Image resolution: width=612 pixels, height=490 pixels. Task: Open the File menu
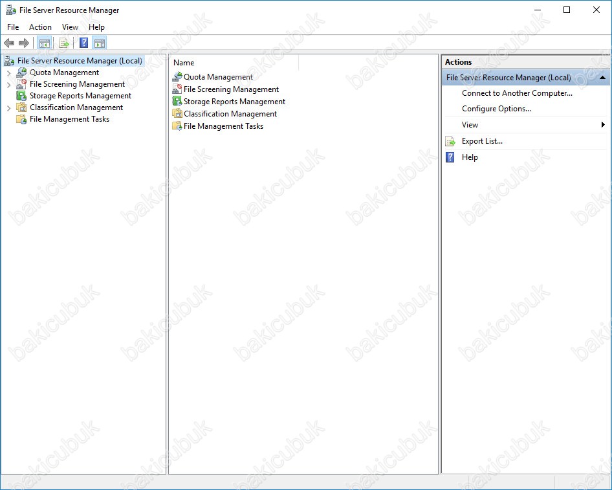click(x=13, y=27)
